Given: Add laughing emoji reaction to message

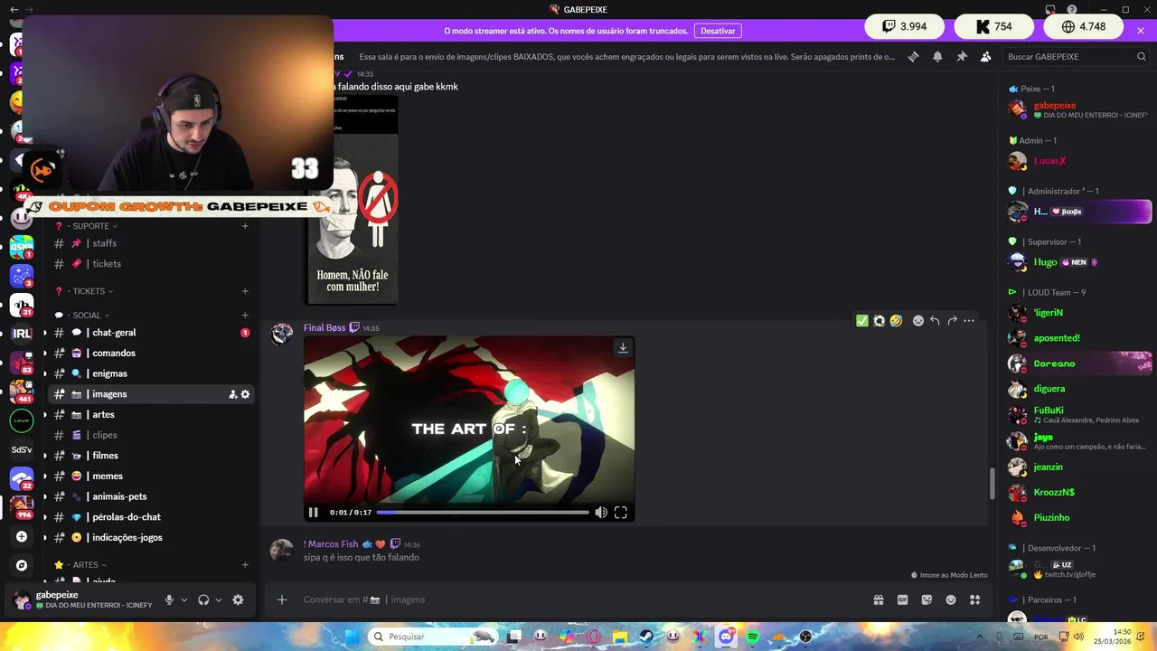Looking at the screenshot, I should (896, 321).
